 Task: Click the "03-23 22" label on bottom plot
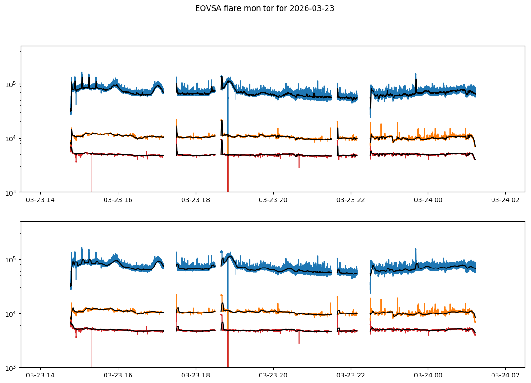click(350, 375)
